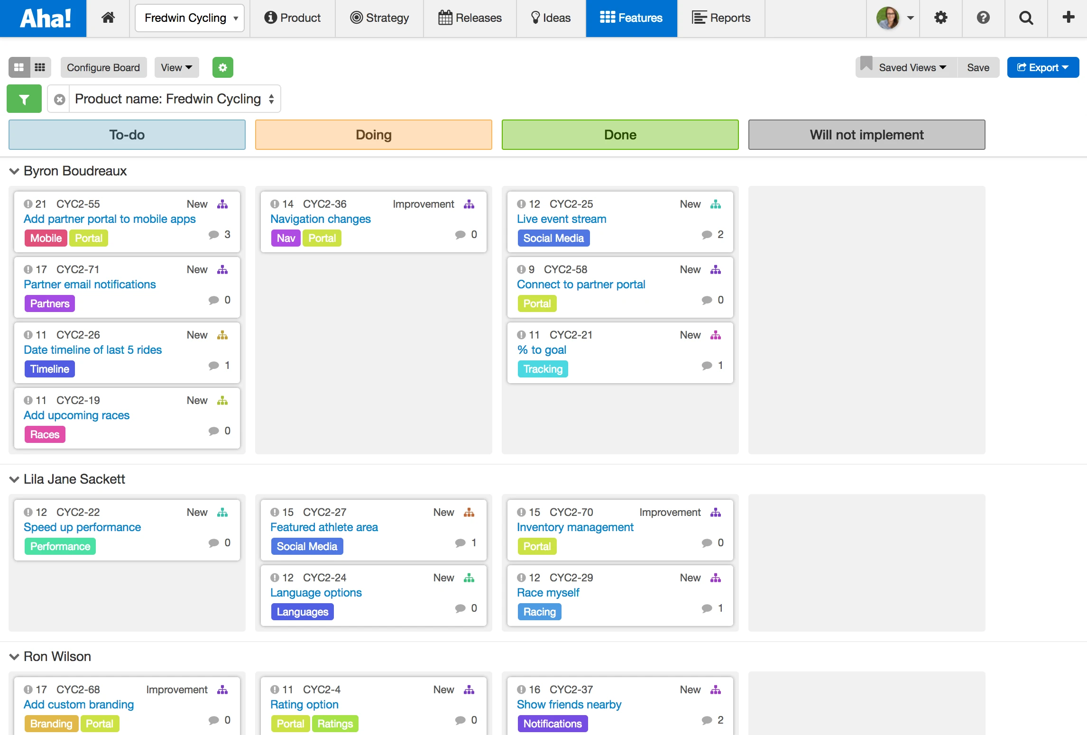
Task: Click the help question mark icon
Action: point(983,18)
